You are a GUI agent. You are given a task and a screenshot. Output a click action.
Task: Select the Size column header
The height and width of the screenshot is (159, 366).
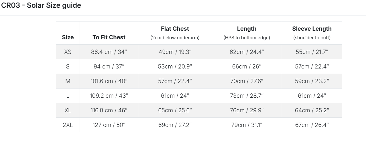tap(68, 37)
